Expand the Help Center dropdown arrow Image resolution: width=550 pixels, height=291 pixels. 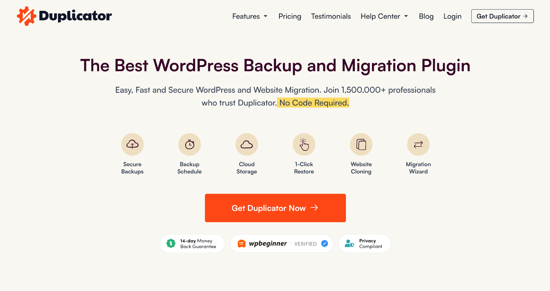coord(406,16)
